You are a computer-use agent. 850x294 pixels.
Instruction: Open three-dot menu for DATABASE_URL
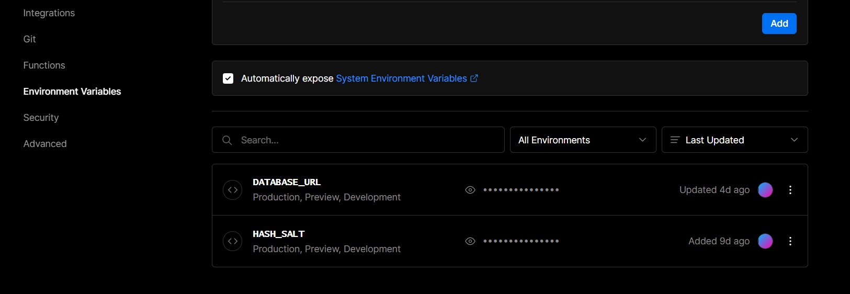pos(790,190)
